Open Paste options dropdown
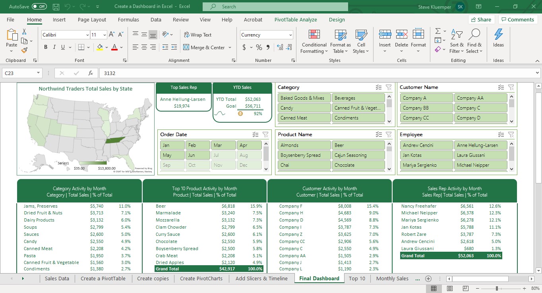 coord(12,51)
